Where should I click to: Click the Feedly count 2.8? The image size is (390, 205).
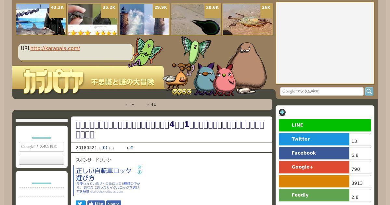[x=360, y=195]
